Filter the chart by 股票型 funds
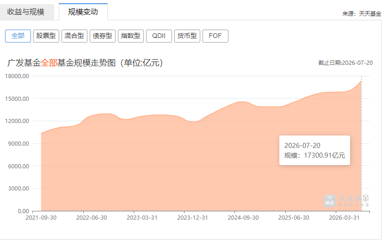 tap(46, 36)
